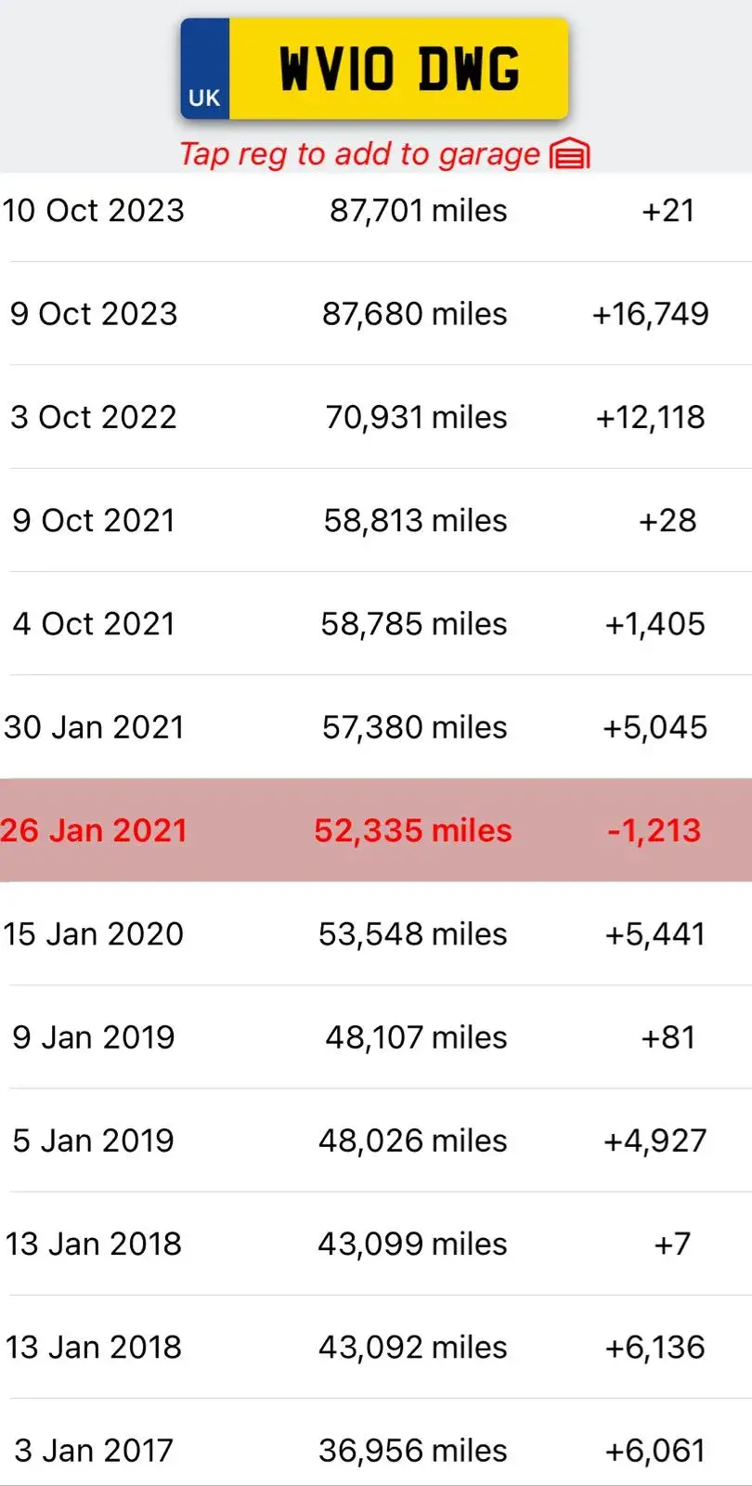Select the 30 Jan 2021 record
The width and height of the screenshot is (752, 1486).
point(376,727)
